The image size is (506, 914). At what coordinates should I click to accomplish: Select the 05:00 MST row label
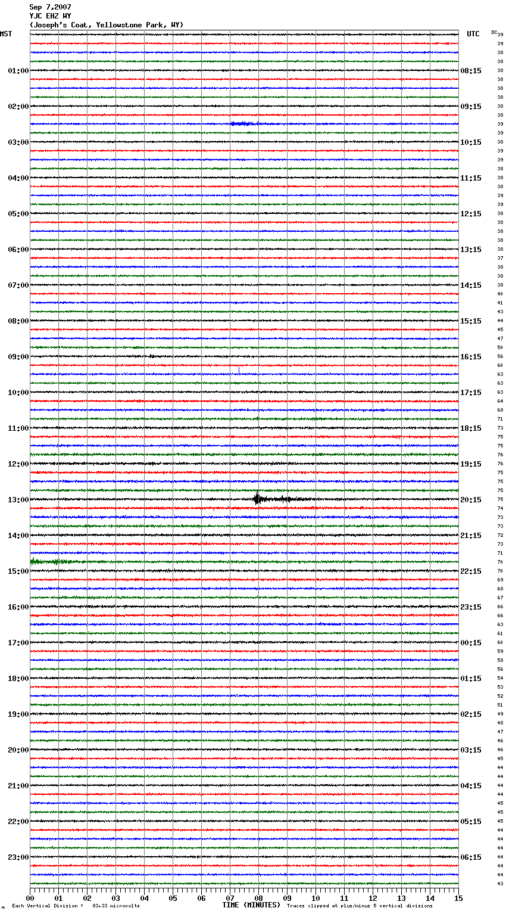pos(18,214)
